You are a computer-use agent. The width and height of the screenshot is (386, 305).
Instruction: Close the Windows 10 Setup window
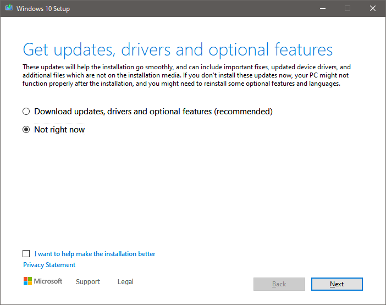373,8
